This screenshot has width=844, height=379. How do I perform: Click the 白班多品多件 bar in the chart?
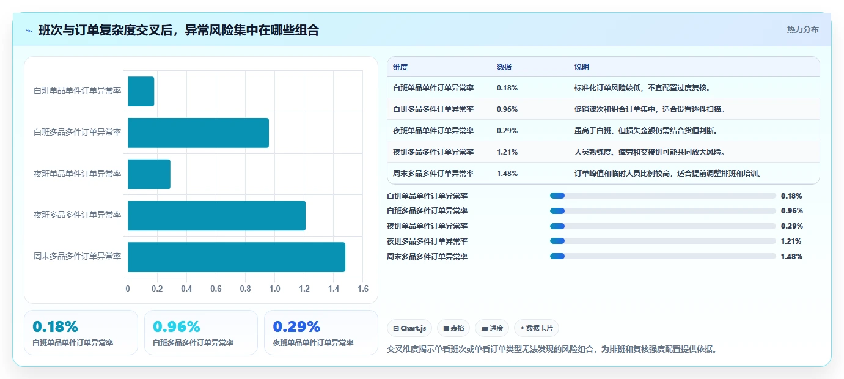point(198,133)
